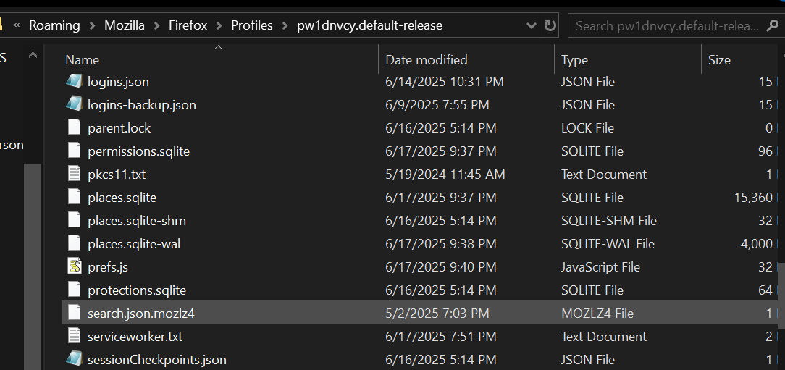This screenshot has width=785, height=370.
Task: Click the SQLITE-SHM File type cell
Action: coord(609,220)
